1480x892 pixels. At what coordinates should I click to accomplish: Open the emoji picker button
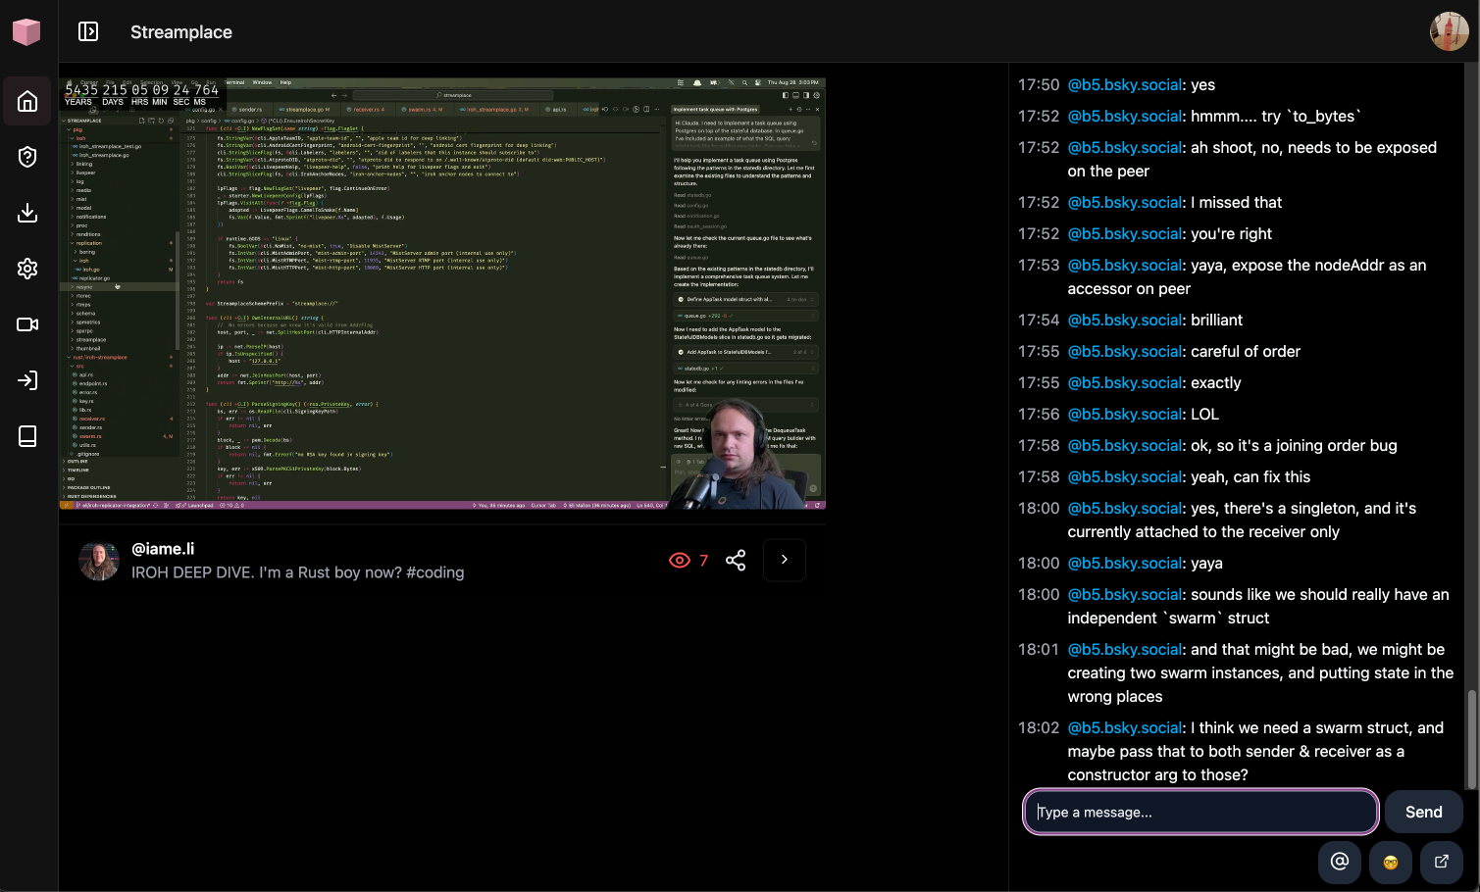pyautogui.click(x=1390, y=862)
